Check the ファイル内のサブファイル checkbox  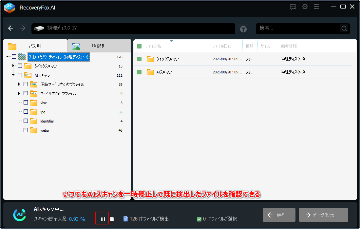[26, 93]
